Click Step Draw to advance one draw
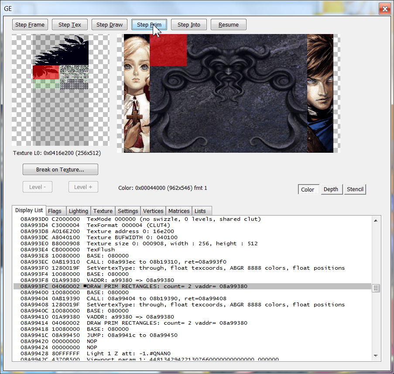Screen dimensions: 394x374 click(x=110, y=25)
